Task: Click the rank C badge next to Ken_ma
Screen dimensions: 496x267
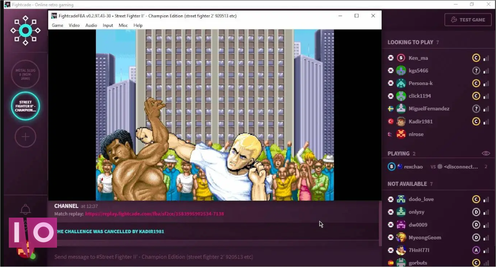Action: click(x=476, y=58)
